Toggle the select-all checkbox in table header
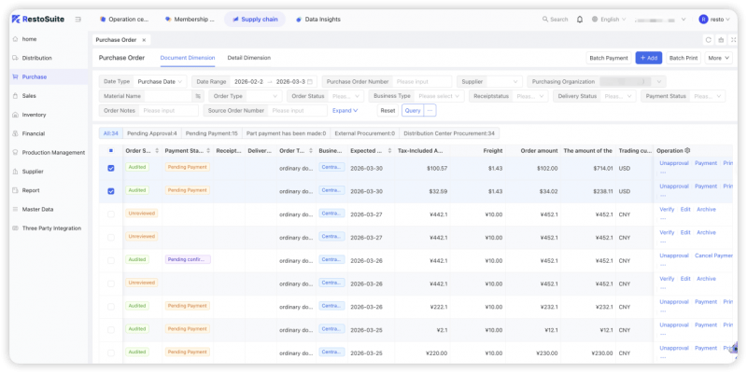The width and height of the screenshot is (747, 373). pos(111,150)
